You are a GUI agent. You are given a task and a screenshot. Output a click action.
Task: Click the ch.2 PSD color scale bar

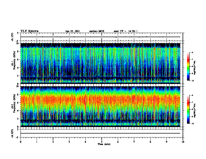coord(188,109)
